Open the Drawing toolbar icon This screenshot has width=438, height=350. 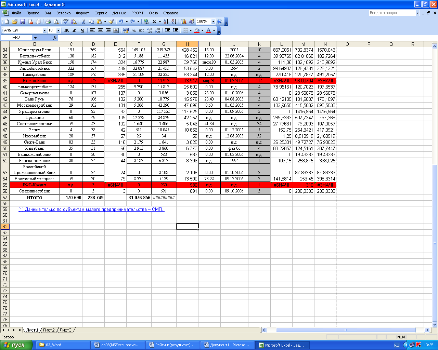(x=192, y=22)
